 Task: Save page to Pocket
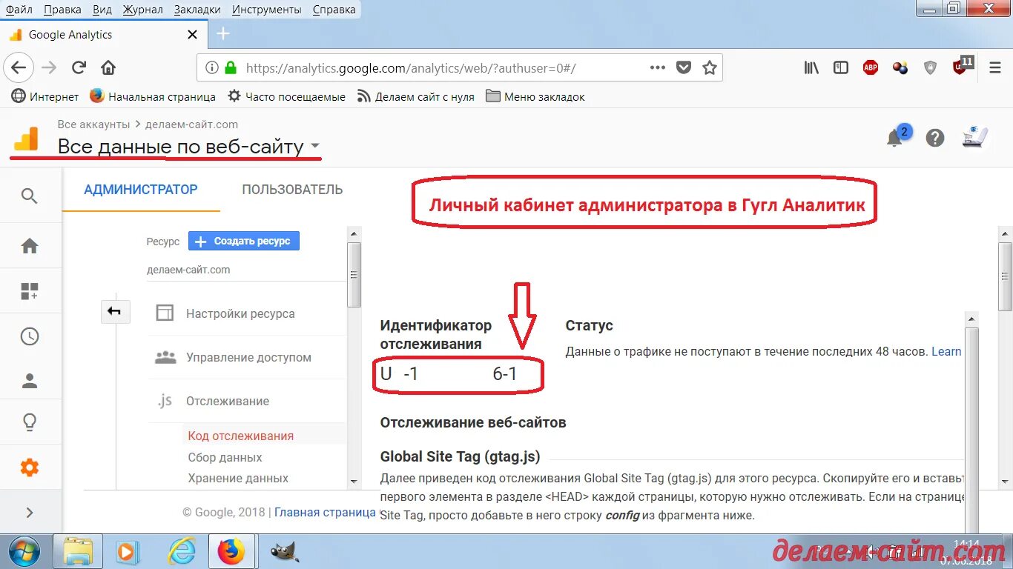point(684,67)
